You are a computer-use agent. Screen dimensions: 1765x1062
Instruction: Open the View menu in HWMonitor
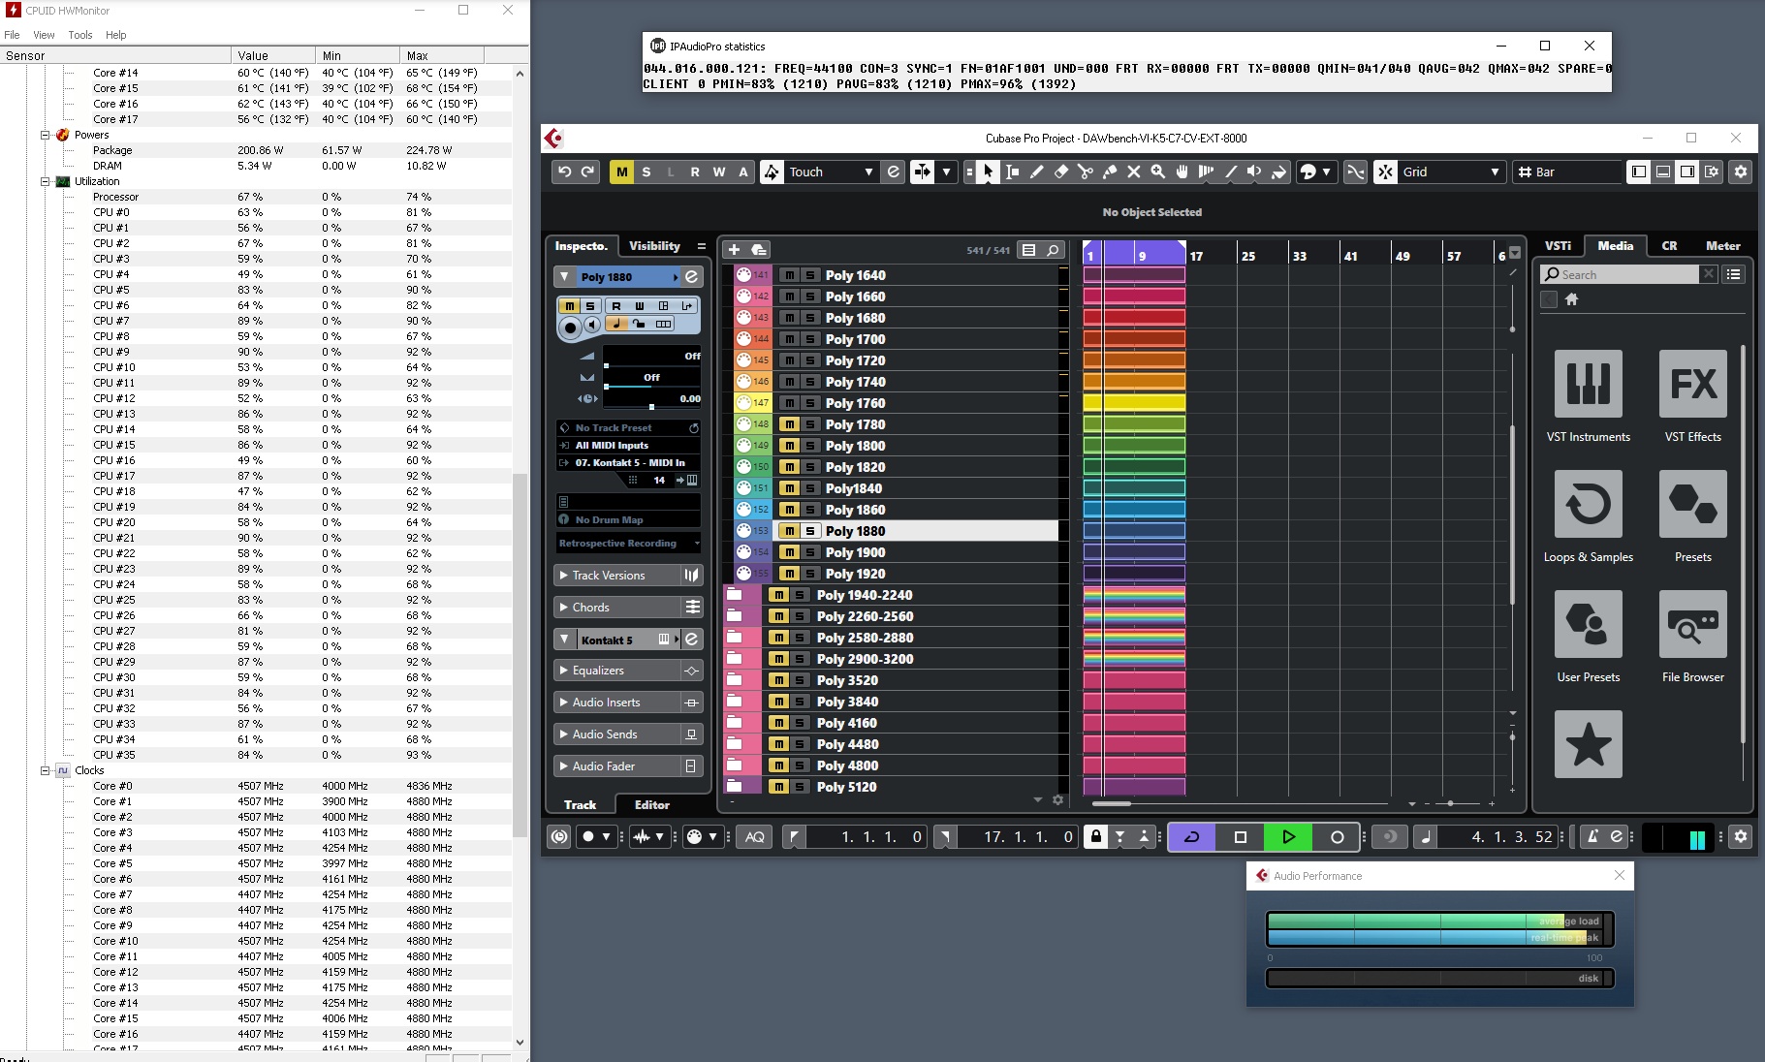[x=44, y=35]
